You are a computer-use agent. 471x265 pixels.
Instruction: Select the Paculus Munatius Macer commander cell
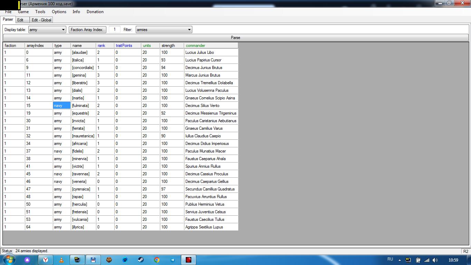pos(211,151)
